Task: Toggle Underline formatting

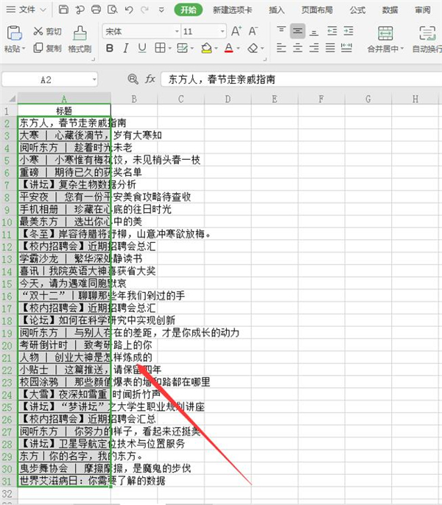Action: [142, 49]
